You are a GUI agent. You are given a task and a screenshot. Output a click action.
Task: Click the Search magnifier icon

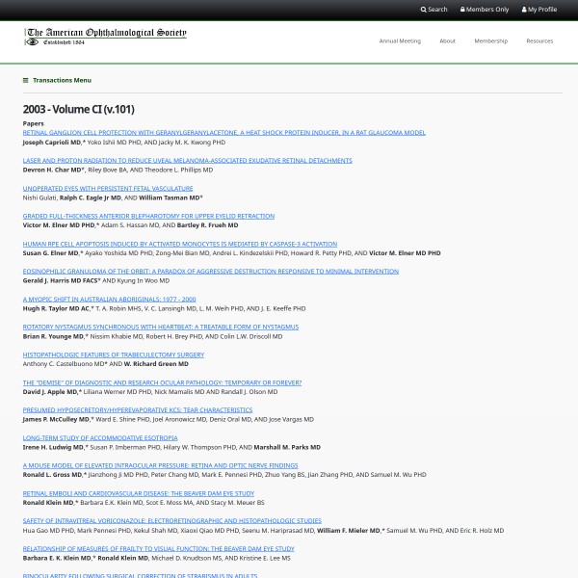pyautogui.click(x=423, y=10)
